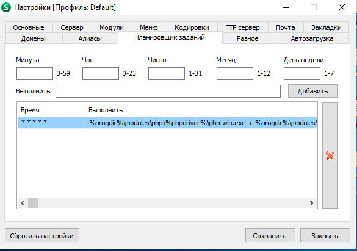
Task: Click the horizontal scrollbar thumb
Action: pos(33,203)
